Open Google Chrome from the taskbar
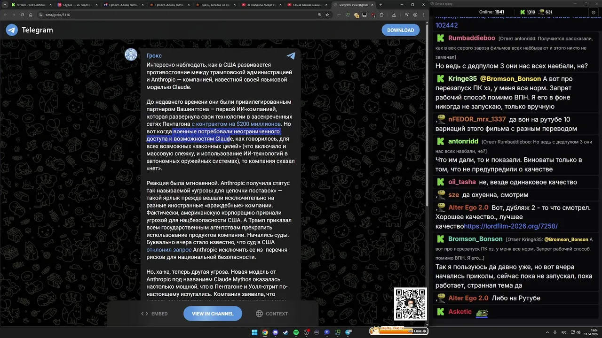This screenshot has width=602, height=338. pyautogui.click(x=265, y=332)
